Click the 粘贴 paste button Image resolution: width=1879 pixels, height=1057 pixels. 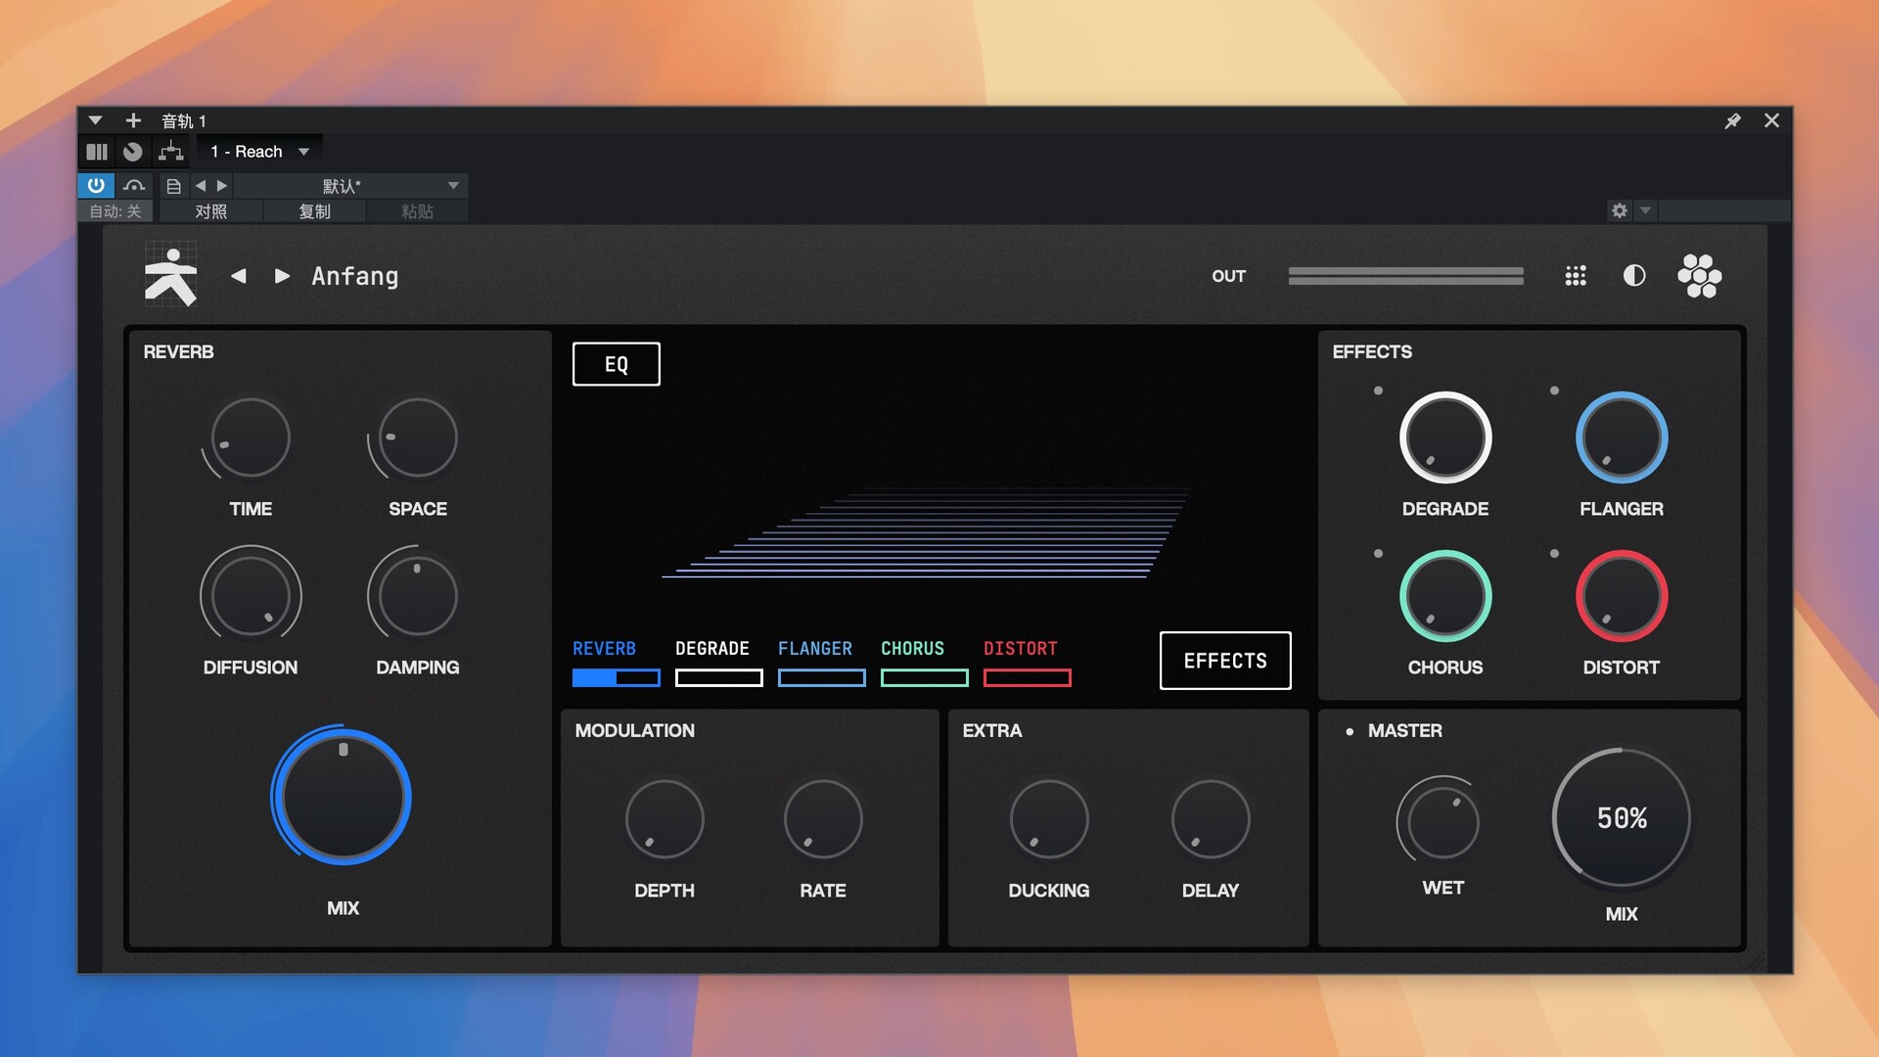(x=417, y=211)
